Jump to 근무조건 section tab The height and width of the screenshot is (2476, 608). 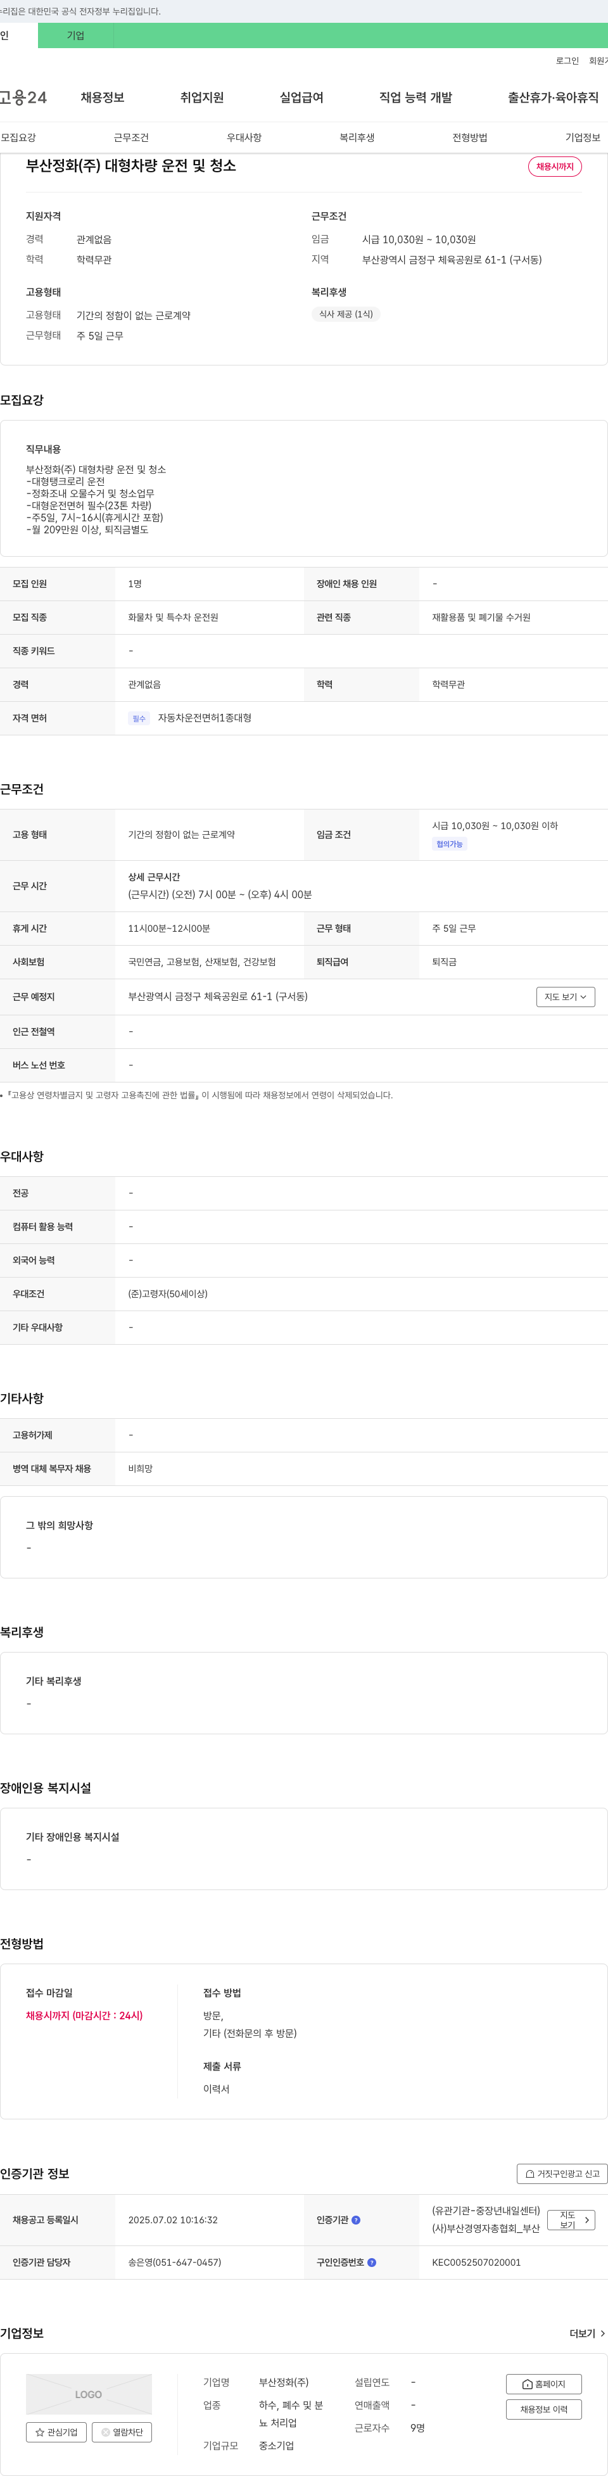(x=132, y=137)
